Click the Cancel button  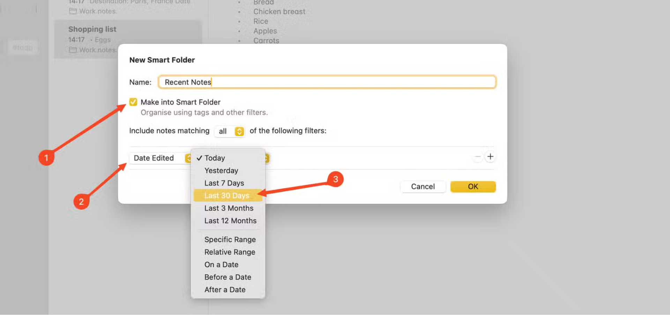[x=423, y=186]
